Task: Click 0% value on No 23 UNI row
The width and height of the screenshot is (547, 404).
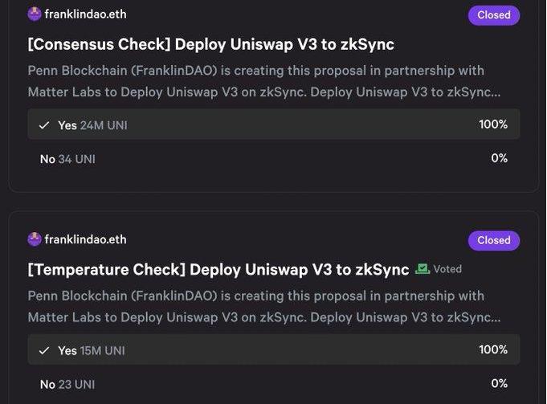Action: (499, 383)
